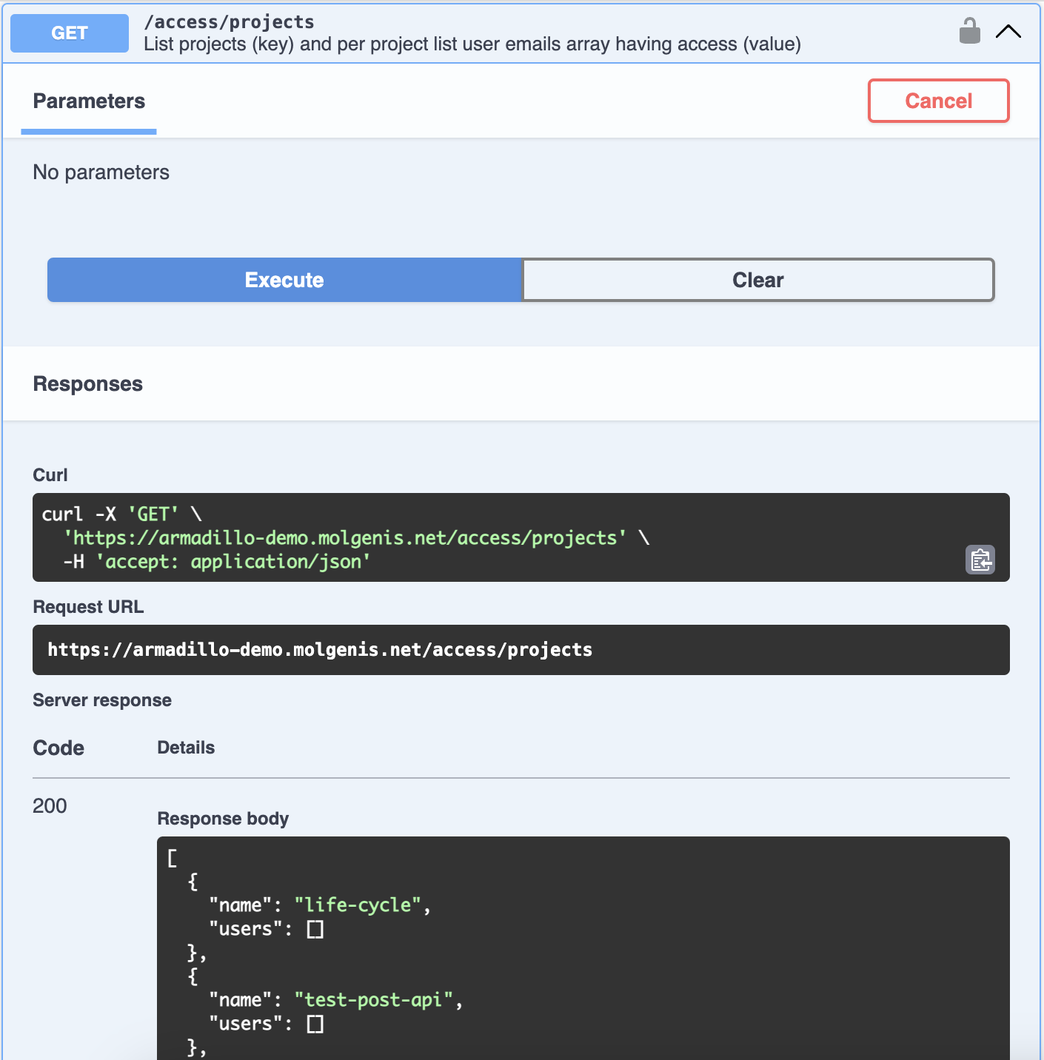
Task: Click the 'accept: application/json' header line
Action: pos(217,562)
